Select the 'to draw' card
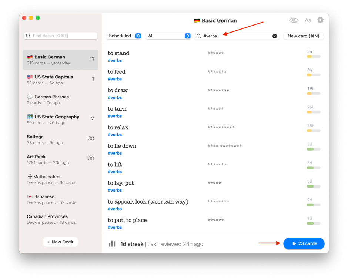The height and width of the screenshot is (279, 348). [x=215, y=94]
